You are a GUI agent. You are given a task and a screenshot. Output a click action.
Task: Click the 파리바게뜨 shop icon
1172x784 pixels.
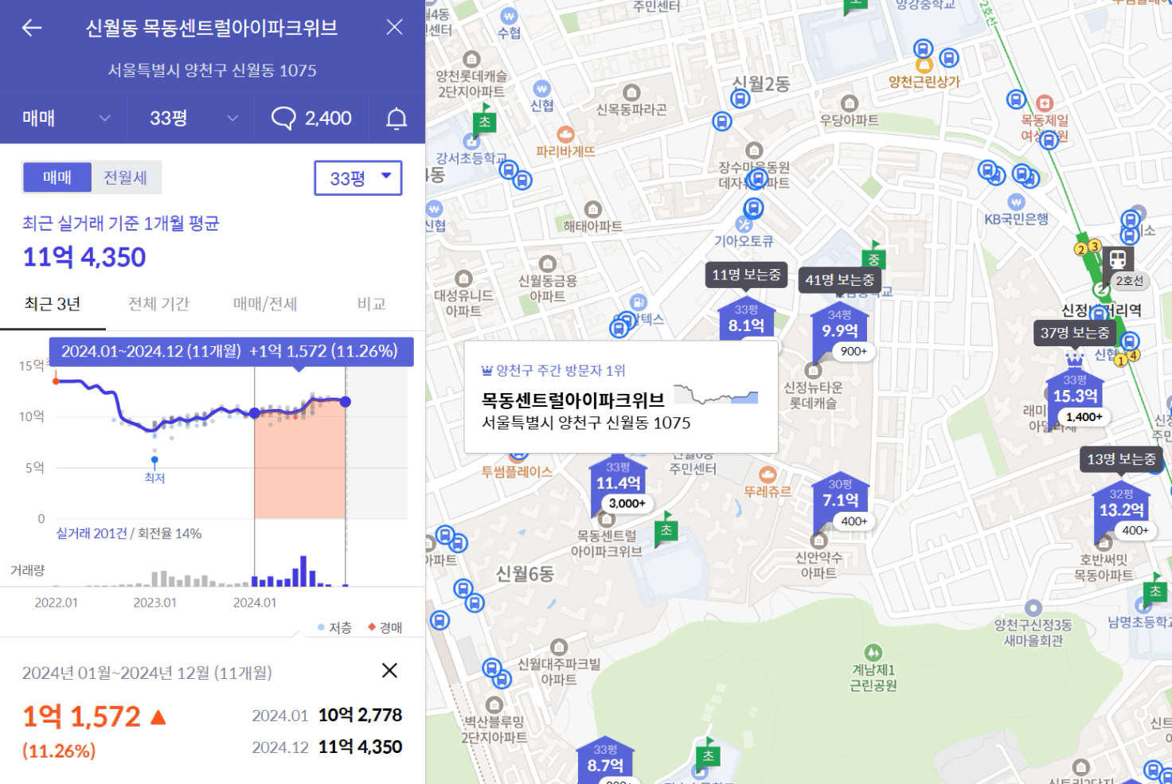tap(565, 135)
